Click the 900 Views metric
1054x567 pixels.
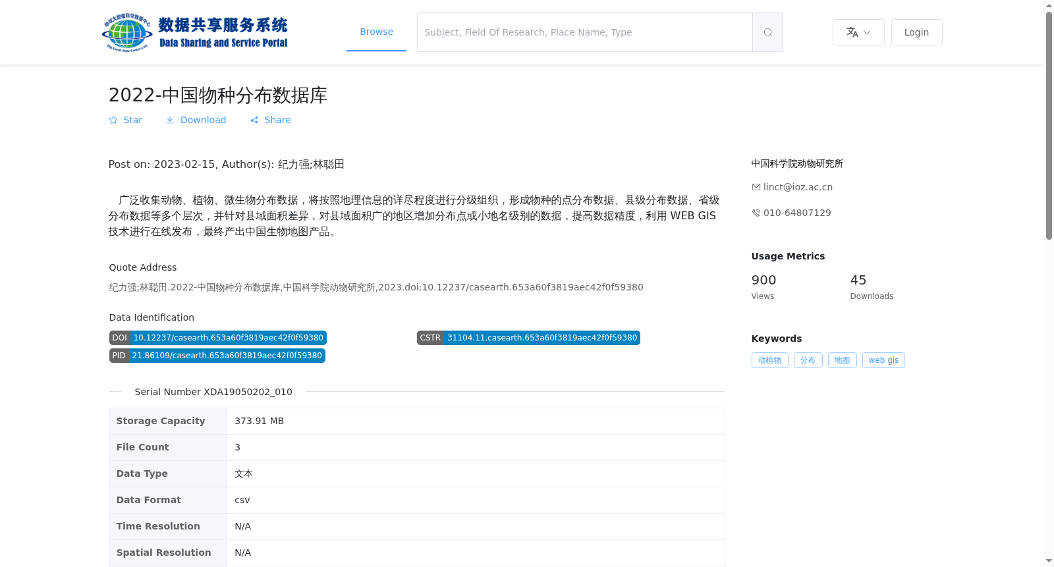[x=764, y=287]
